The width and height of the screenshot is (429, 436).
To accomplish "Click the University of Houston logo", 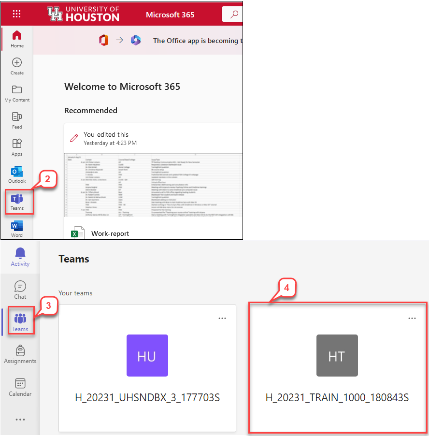I will [83, 14].
